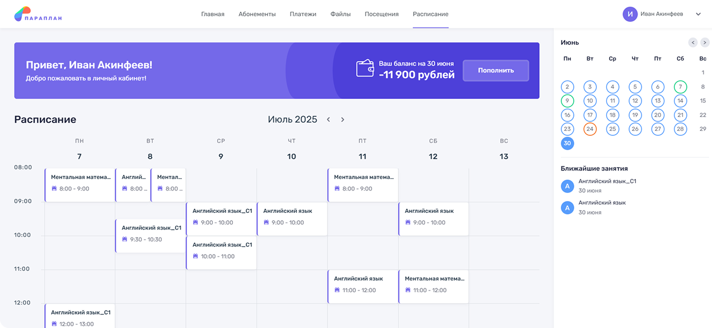Image resolution: width=712 pixels, height=328 pixels.
Task: Select June 30 in the mini calendar
Action: [x=568, y=144]
